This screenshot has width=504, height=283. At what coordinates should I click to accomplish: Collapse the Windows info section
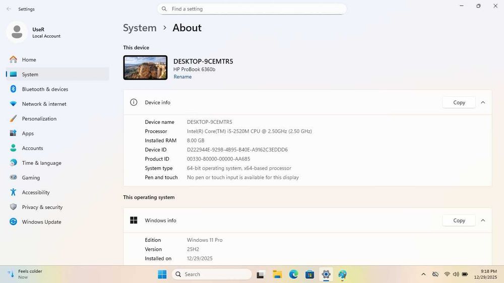[483, 221]
